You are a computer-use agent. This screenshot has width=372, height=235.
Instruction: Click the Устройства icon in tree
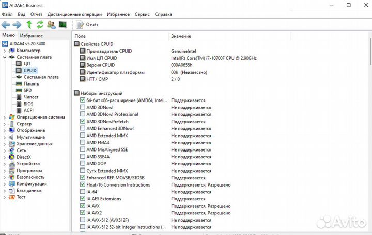(x=12, y=164)
